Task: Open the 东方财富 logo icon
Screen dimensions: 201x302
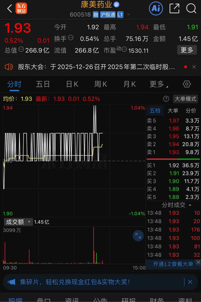Action: [x=21, y=8]
